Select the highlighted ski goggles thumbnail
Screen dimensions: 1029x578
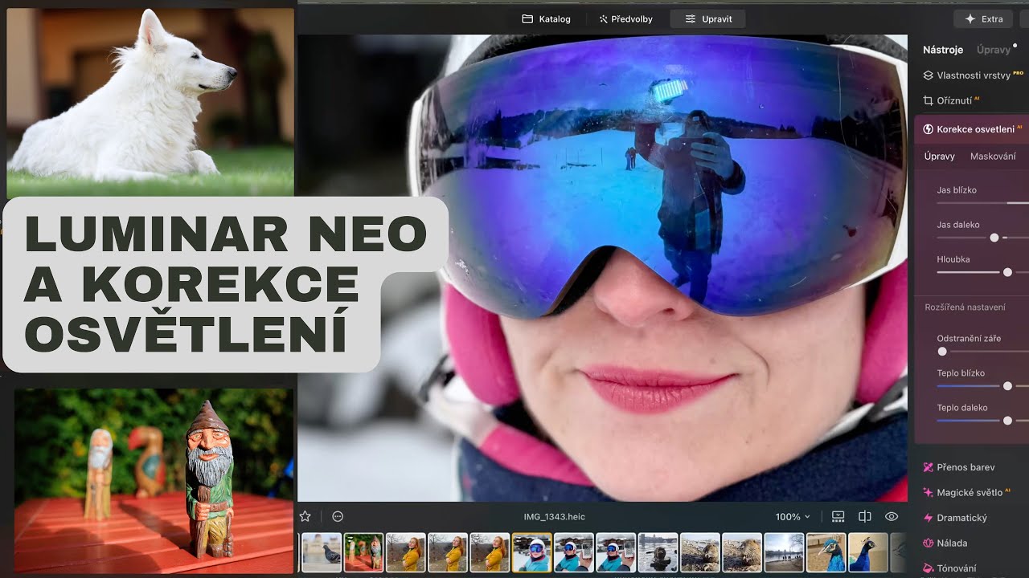(x=531, y=552)
